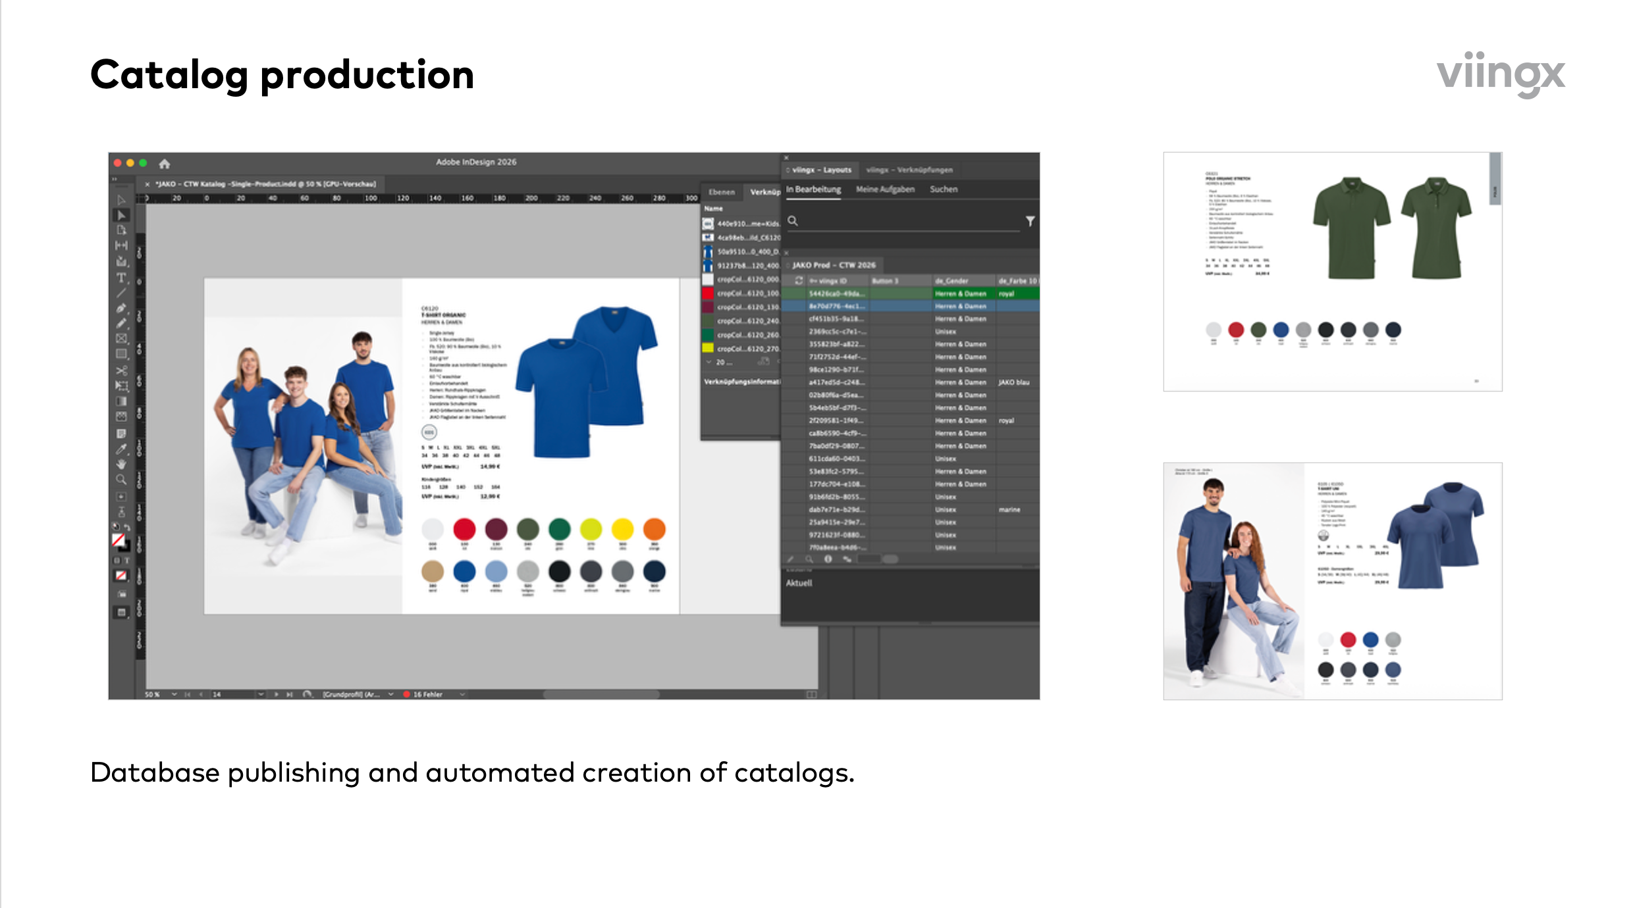Viewport: 1633px width, 908px height.
Task: Select the Rectangle Frame tool
Action: coord(121,339)
